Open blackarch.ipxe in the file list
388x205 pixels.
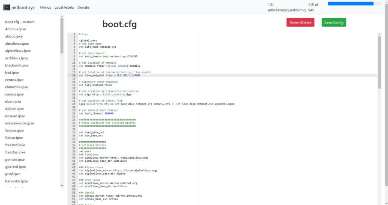point(17,65)
